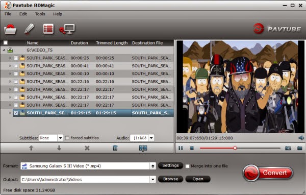Click the Pavtube BDMagic title bar app icon
The image size is (306, 195).
[7, 5]
